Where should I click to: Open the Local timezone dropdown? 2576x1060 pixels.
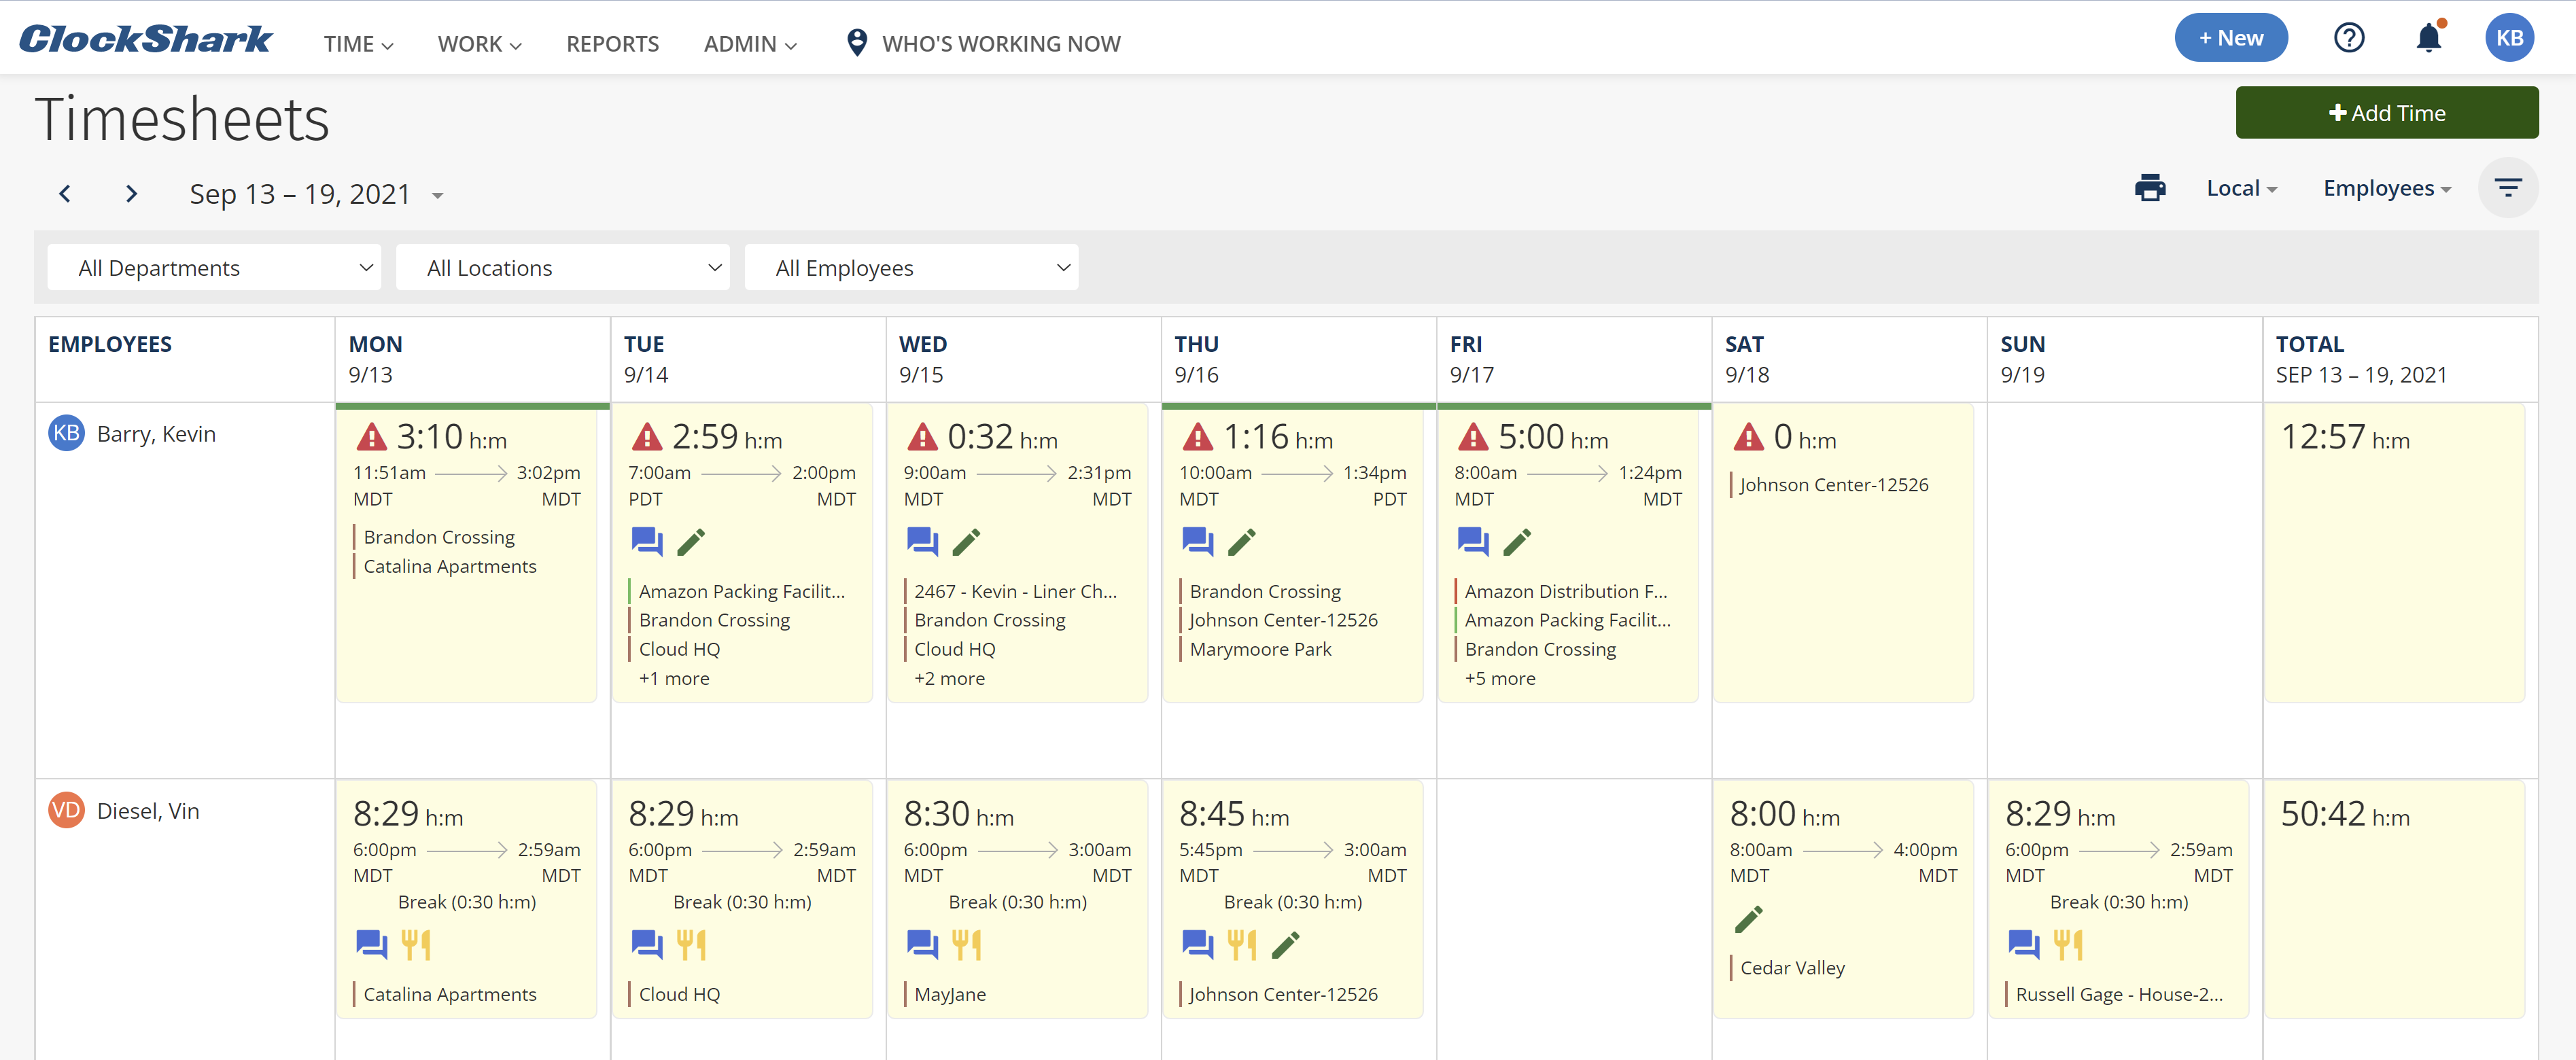click(2242, 187)
